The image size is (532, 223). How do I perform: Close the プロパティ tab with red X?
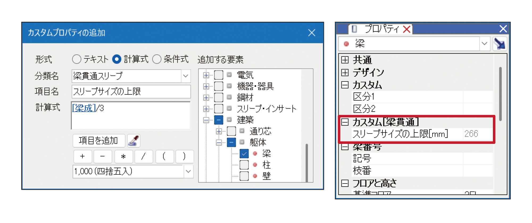[x=407, y=29]
